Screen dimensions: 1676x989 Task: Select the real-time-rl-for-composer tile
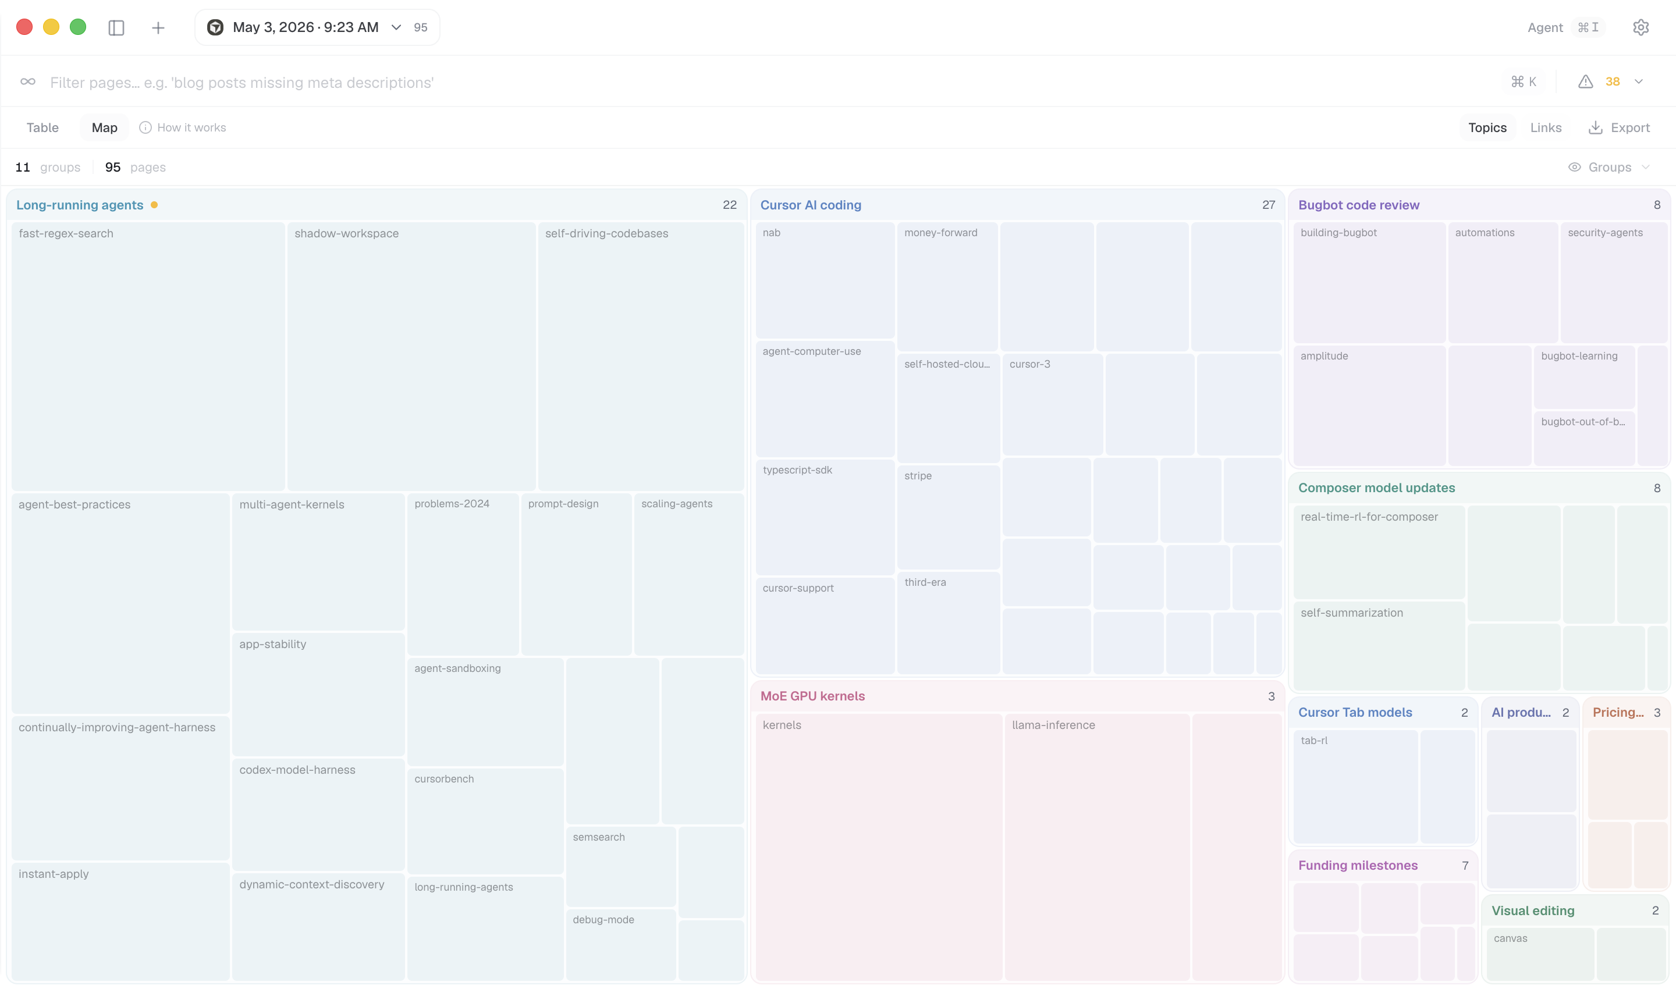coord(1379,553)
